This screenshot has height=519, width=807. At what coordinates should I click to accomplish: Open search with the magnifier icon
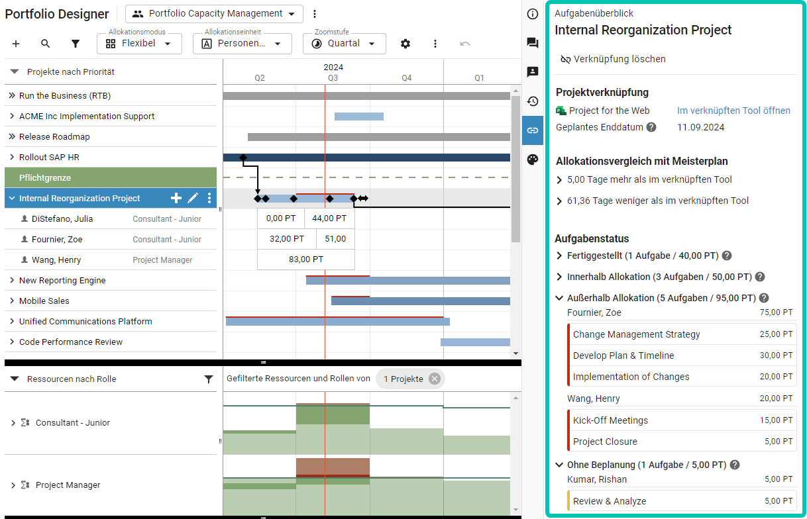(x=46, y=44)
